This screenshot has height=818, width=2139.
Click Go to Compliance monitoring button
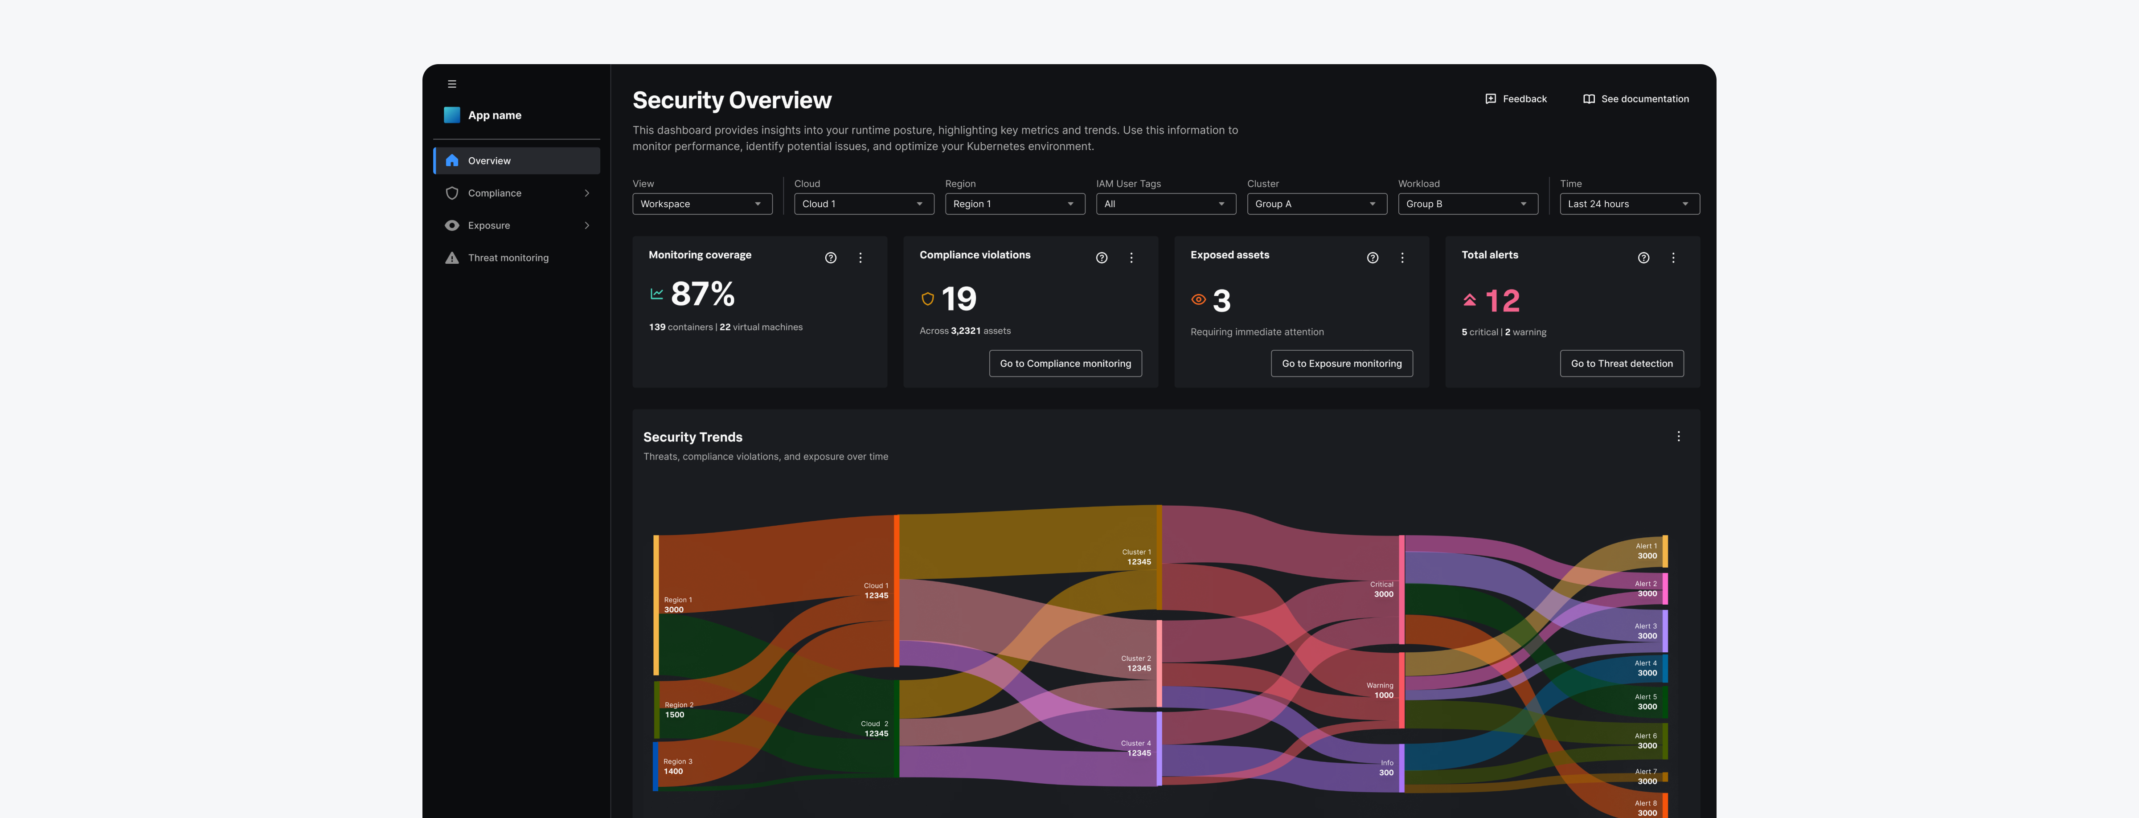1065,363
